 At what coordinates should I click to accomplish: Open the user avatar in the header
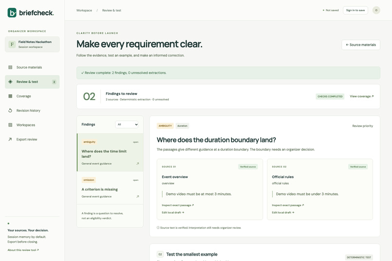[x=376, y=10]
